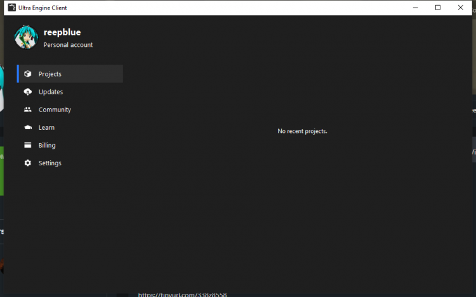Close the Ultra Engine Client window

coord(461,8)
